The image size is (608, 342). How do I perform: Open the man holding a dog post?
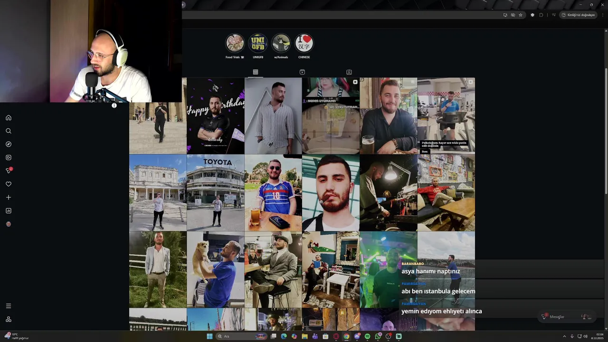click(x=216, y=270)
